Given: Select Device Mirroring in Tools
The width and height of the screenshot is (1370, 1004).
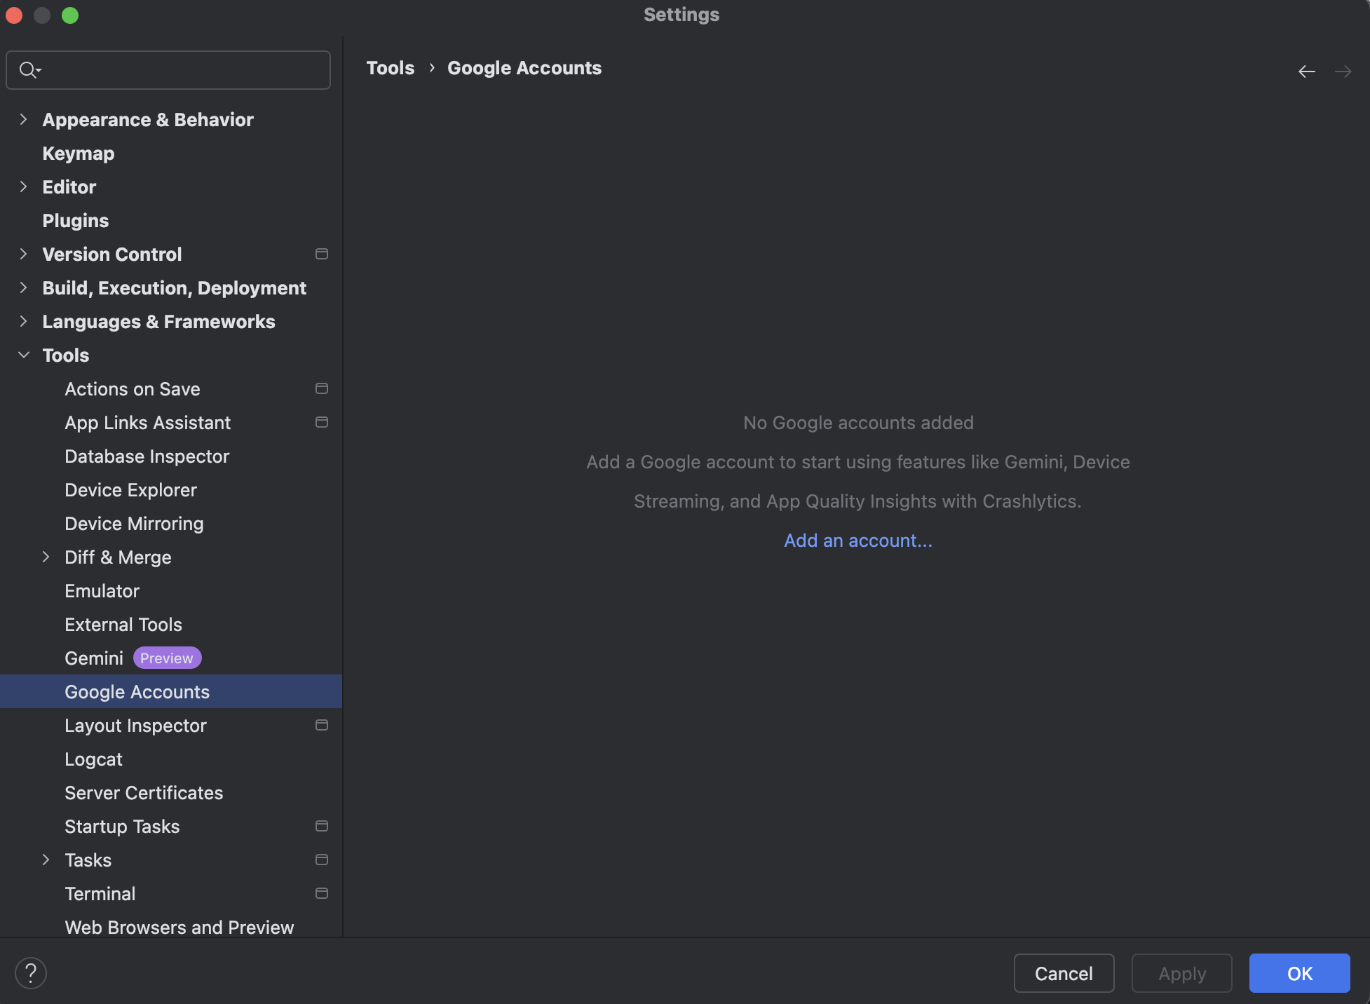Looking at the screenshot, I should (x=134, y=524).
